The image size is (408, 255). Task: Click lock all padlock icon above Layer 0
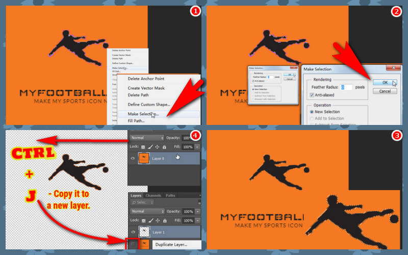click(163, 147)
